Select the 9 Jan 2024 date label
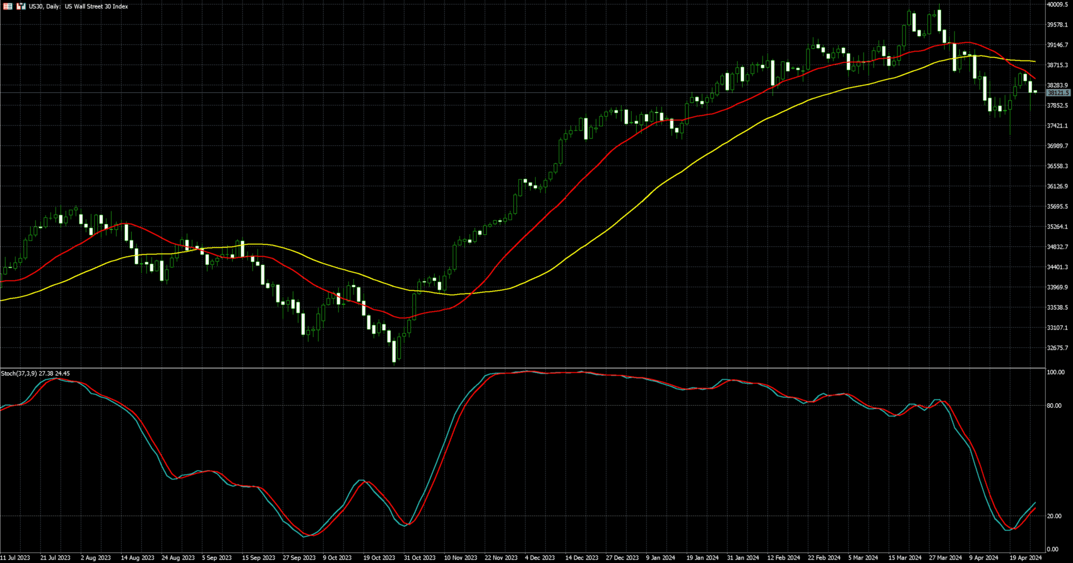The image size is (1073, 563). pos(660,558)
